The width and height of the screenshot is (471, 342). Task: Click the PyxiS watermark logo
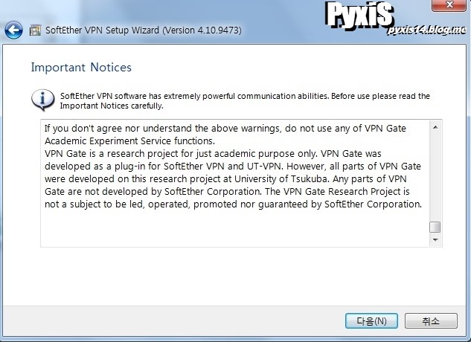(x=359, y=14)
